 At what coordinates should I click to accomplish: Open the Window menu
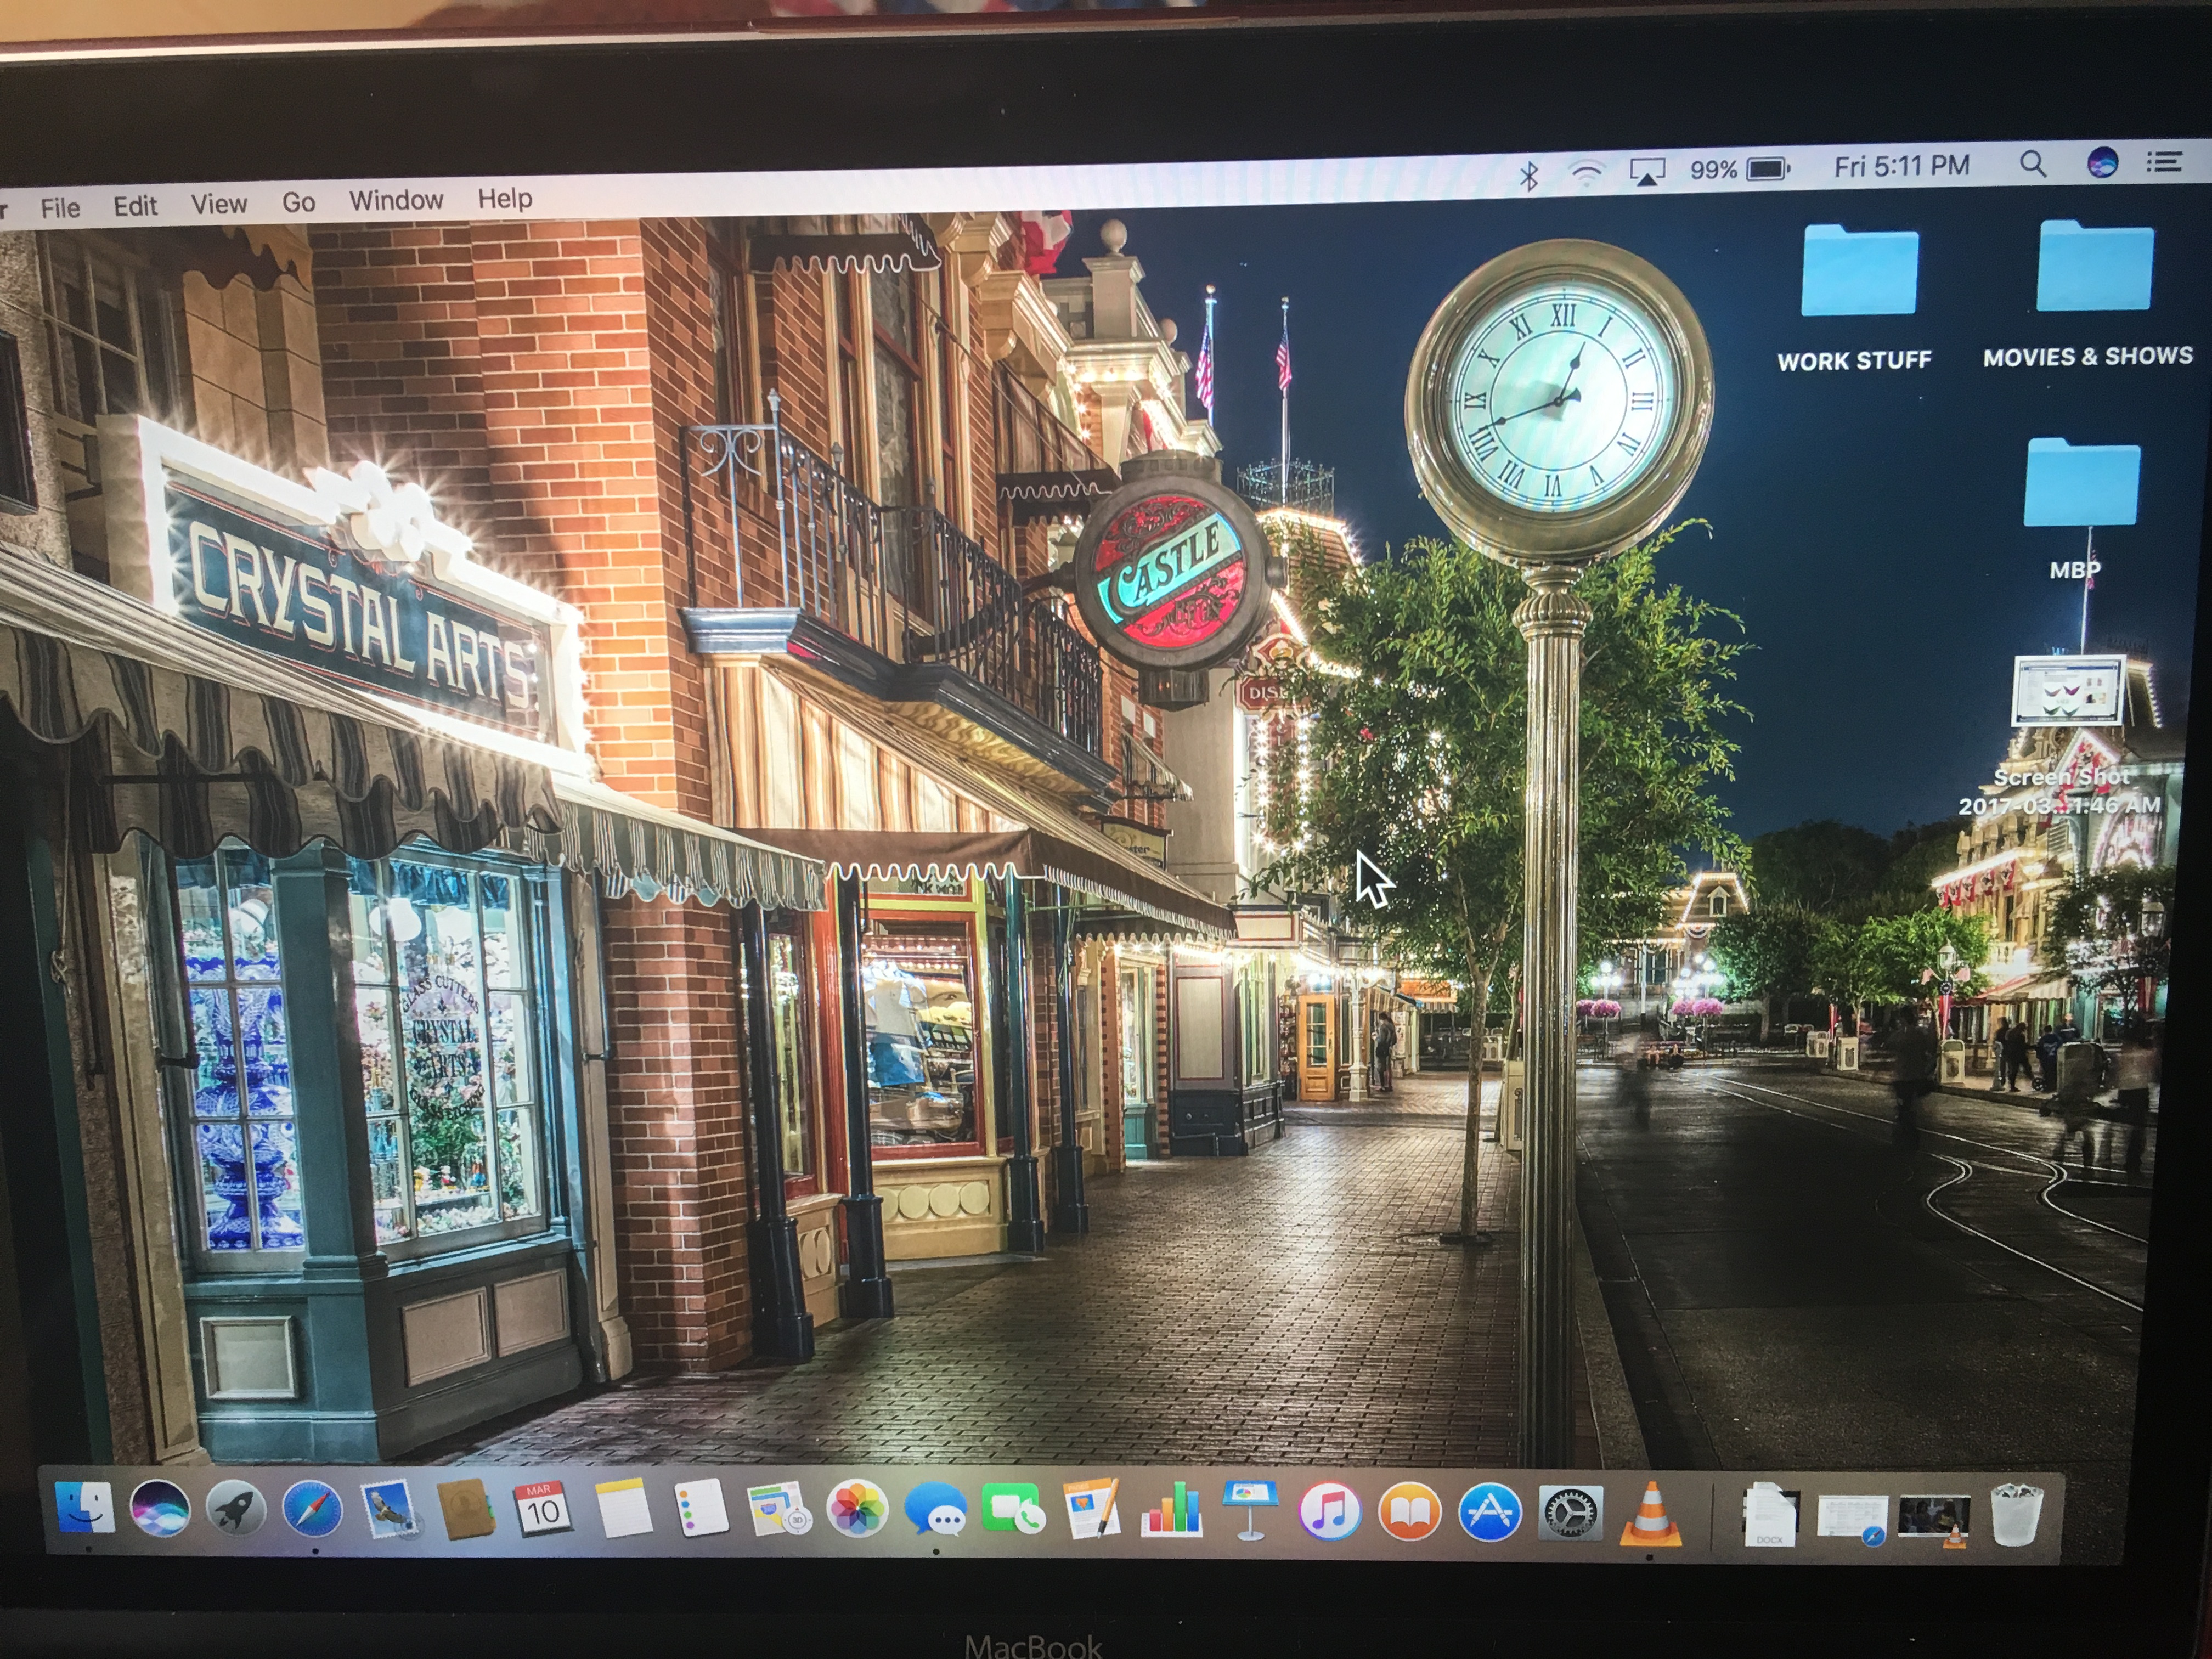[x=396, y=200]
